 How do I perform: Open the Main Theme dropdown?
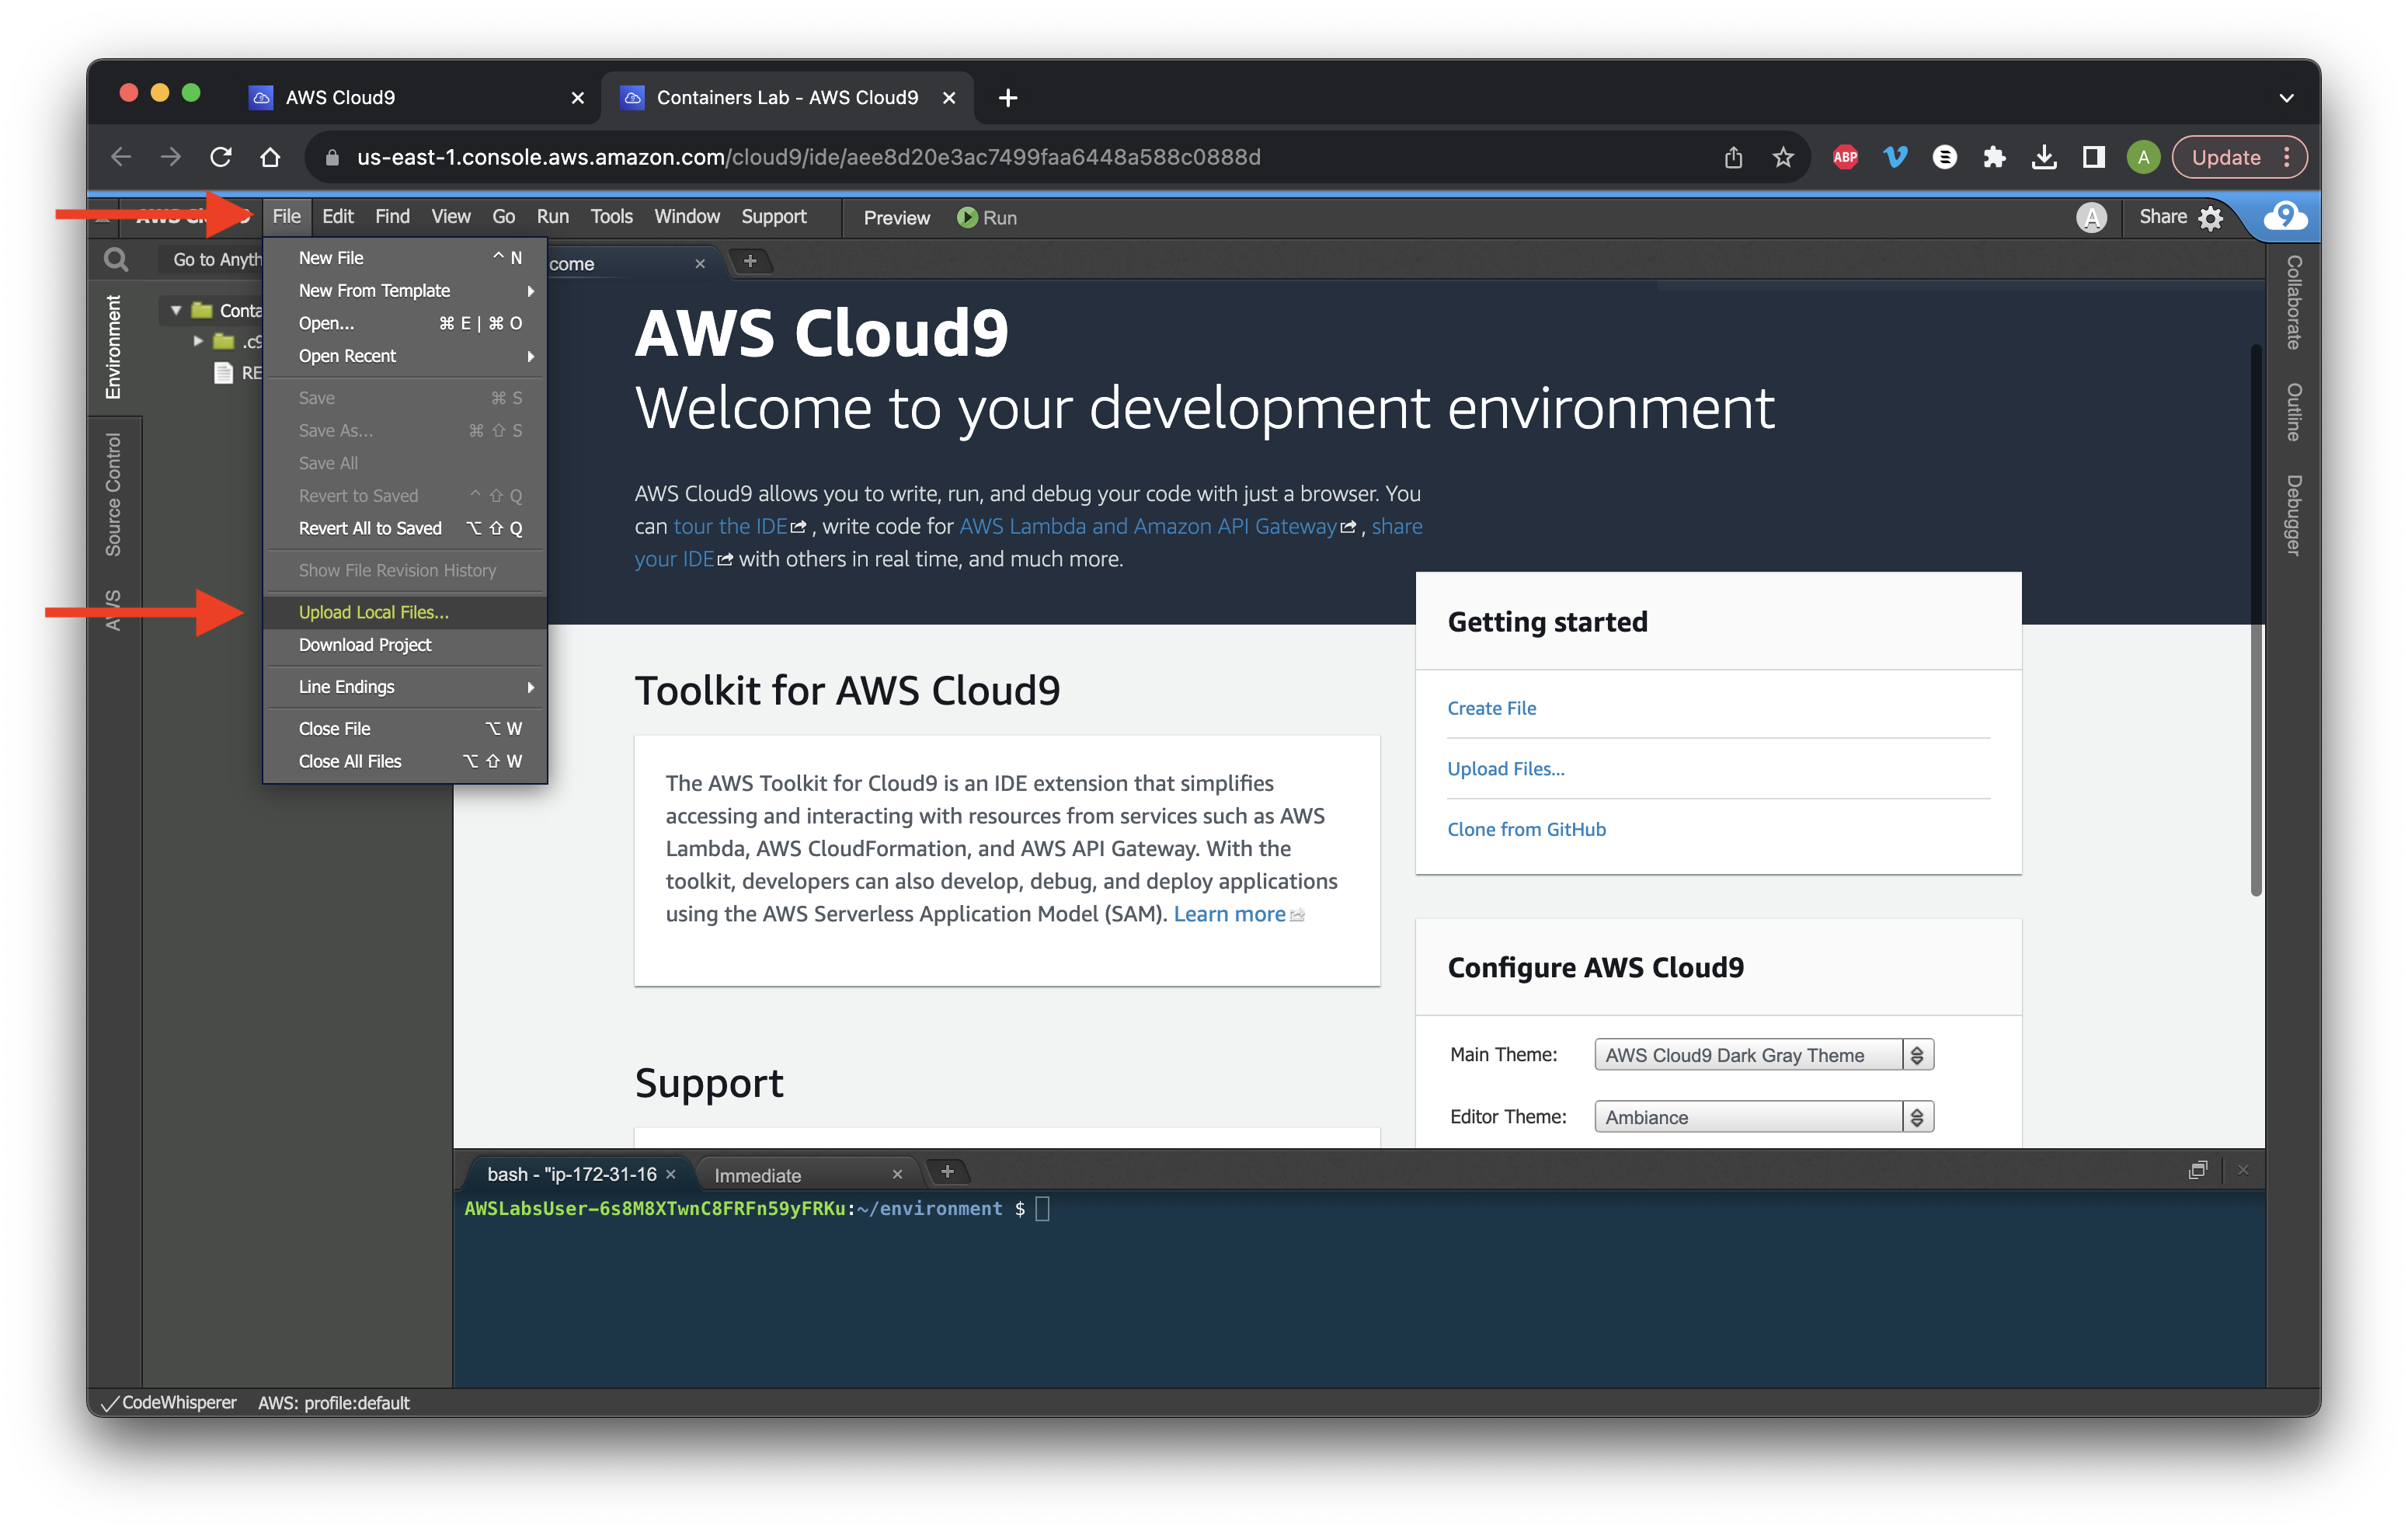[1764, 1054]
